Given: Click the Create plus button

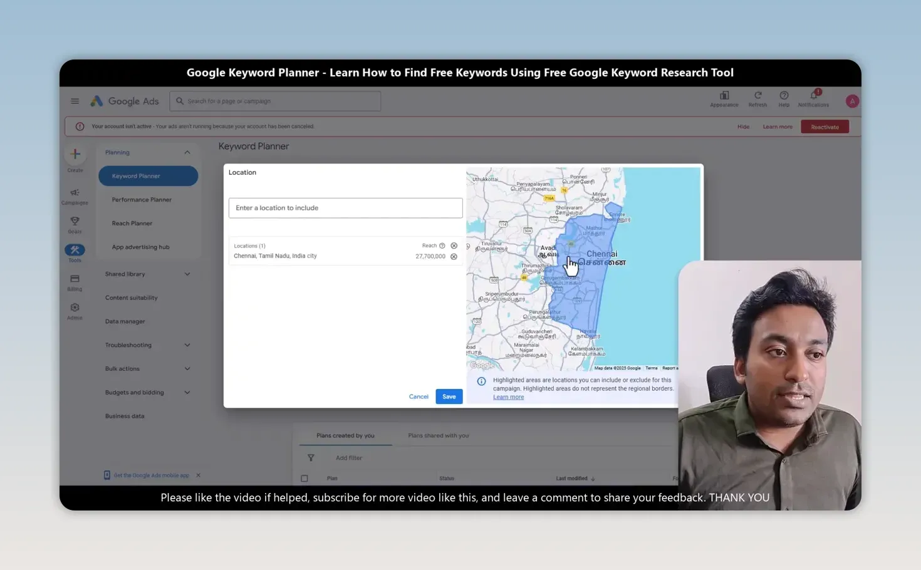Looking at the screenshot, I should click(x=75, y=154).
